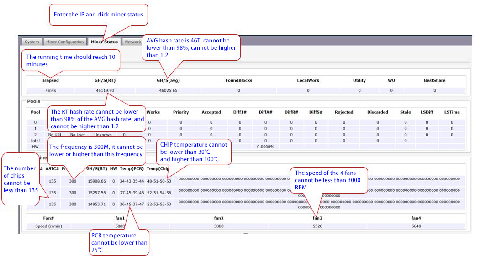
Task: Open the Miner Configuration tab
Action: coord(65,42)
